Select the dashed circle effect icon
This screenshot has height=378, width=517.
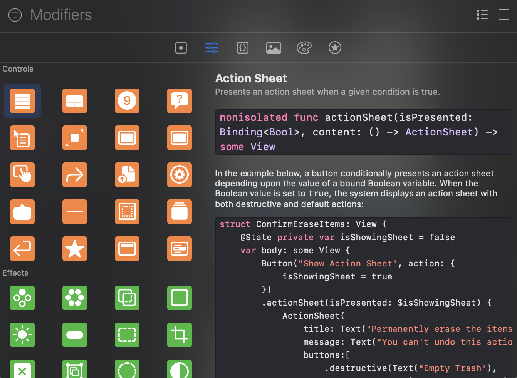click(x=127, y=369)
